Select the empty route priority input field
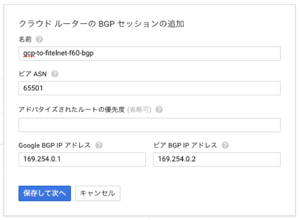 149,125
